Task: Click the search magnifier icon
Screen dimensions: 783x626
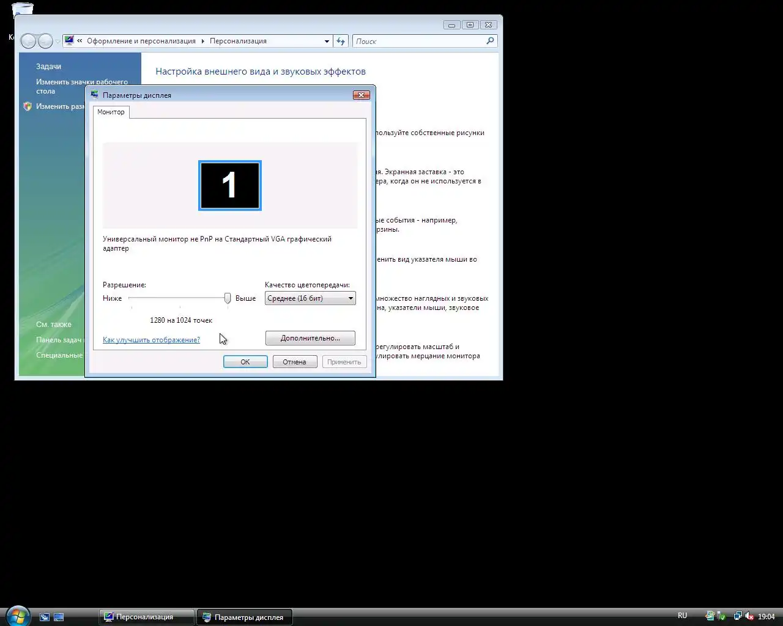Action: (x=490, y=41)
